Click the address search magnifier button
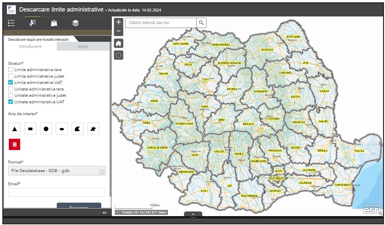This screenshot has height=225, width=385. (201, 23)
